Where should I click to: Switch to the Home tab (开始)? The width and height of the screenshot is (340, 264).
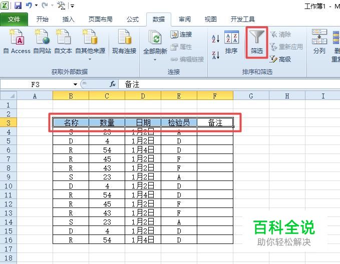point(42,19)
